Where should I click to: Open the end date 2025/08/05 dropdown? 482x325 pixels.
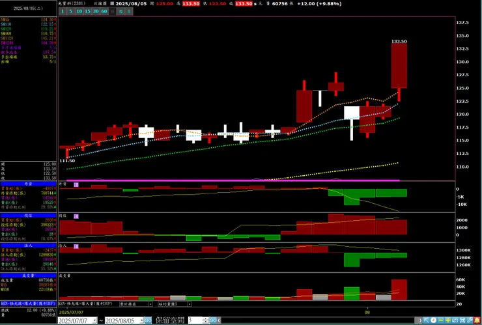point(142,320)
